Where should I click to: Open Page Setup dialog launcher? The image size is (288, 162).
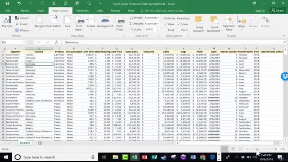pos(124,36)
